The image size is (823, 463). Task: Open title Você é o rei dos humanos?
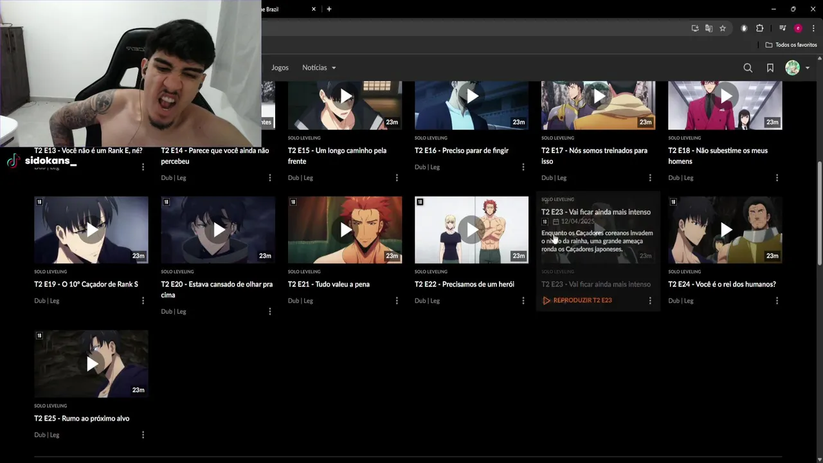(x=722, y=284)
